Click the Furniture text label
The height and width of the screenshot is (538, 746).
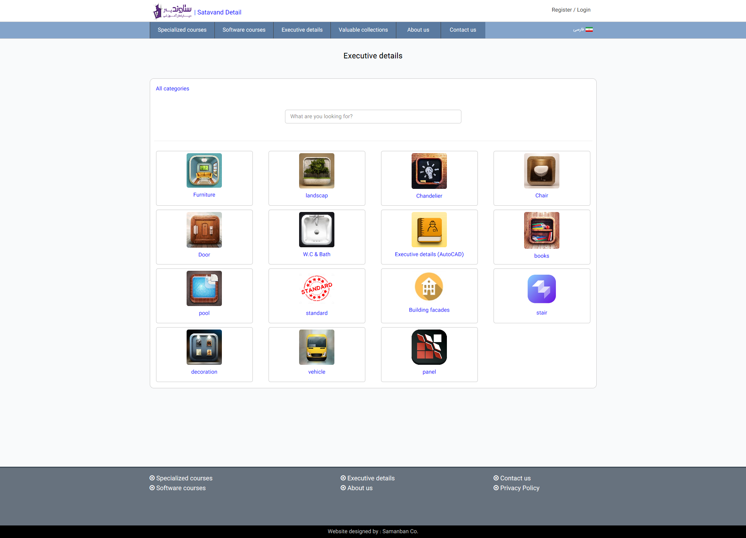204,195
